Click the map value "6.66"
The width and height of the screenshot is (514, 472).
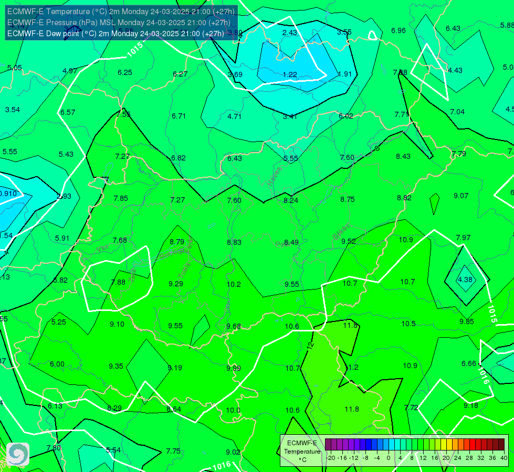tap(469, 363)
